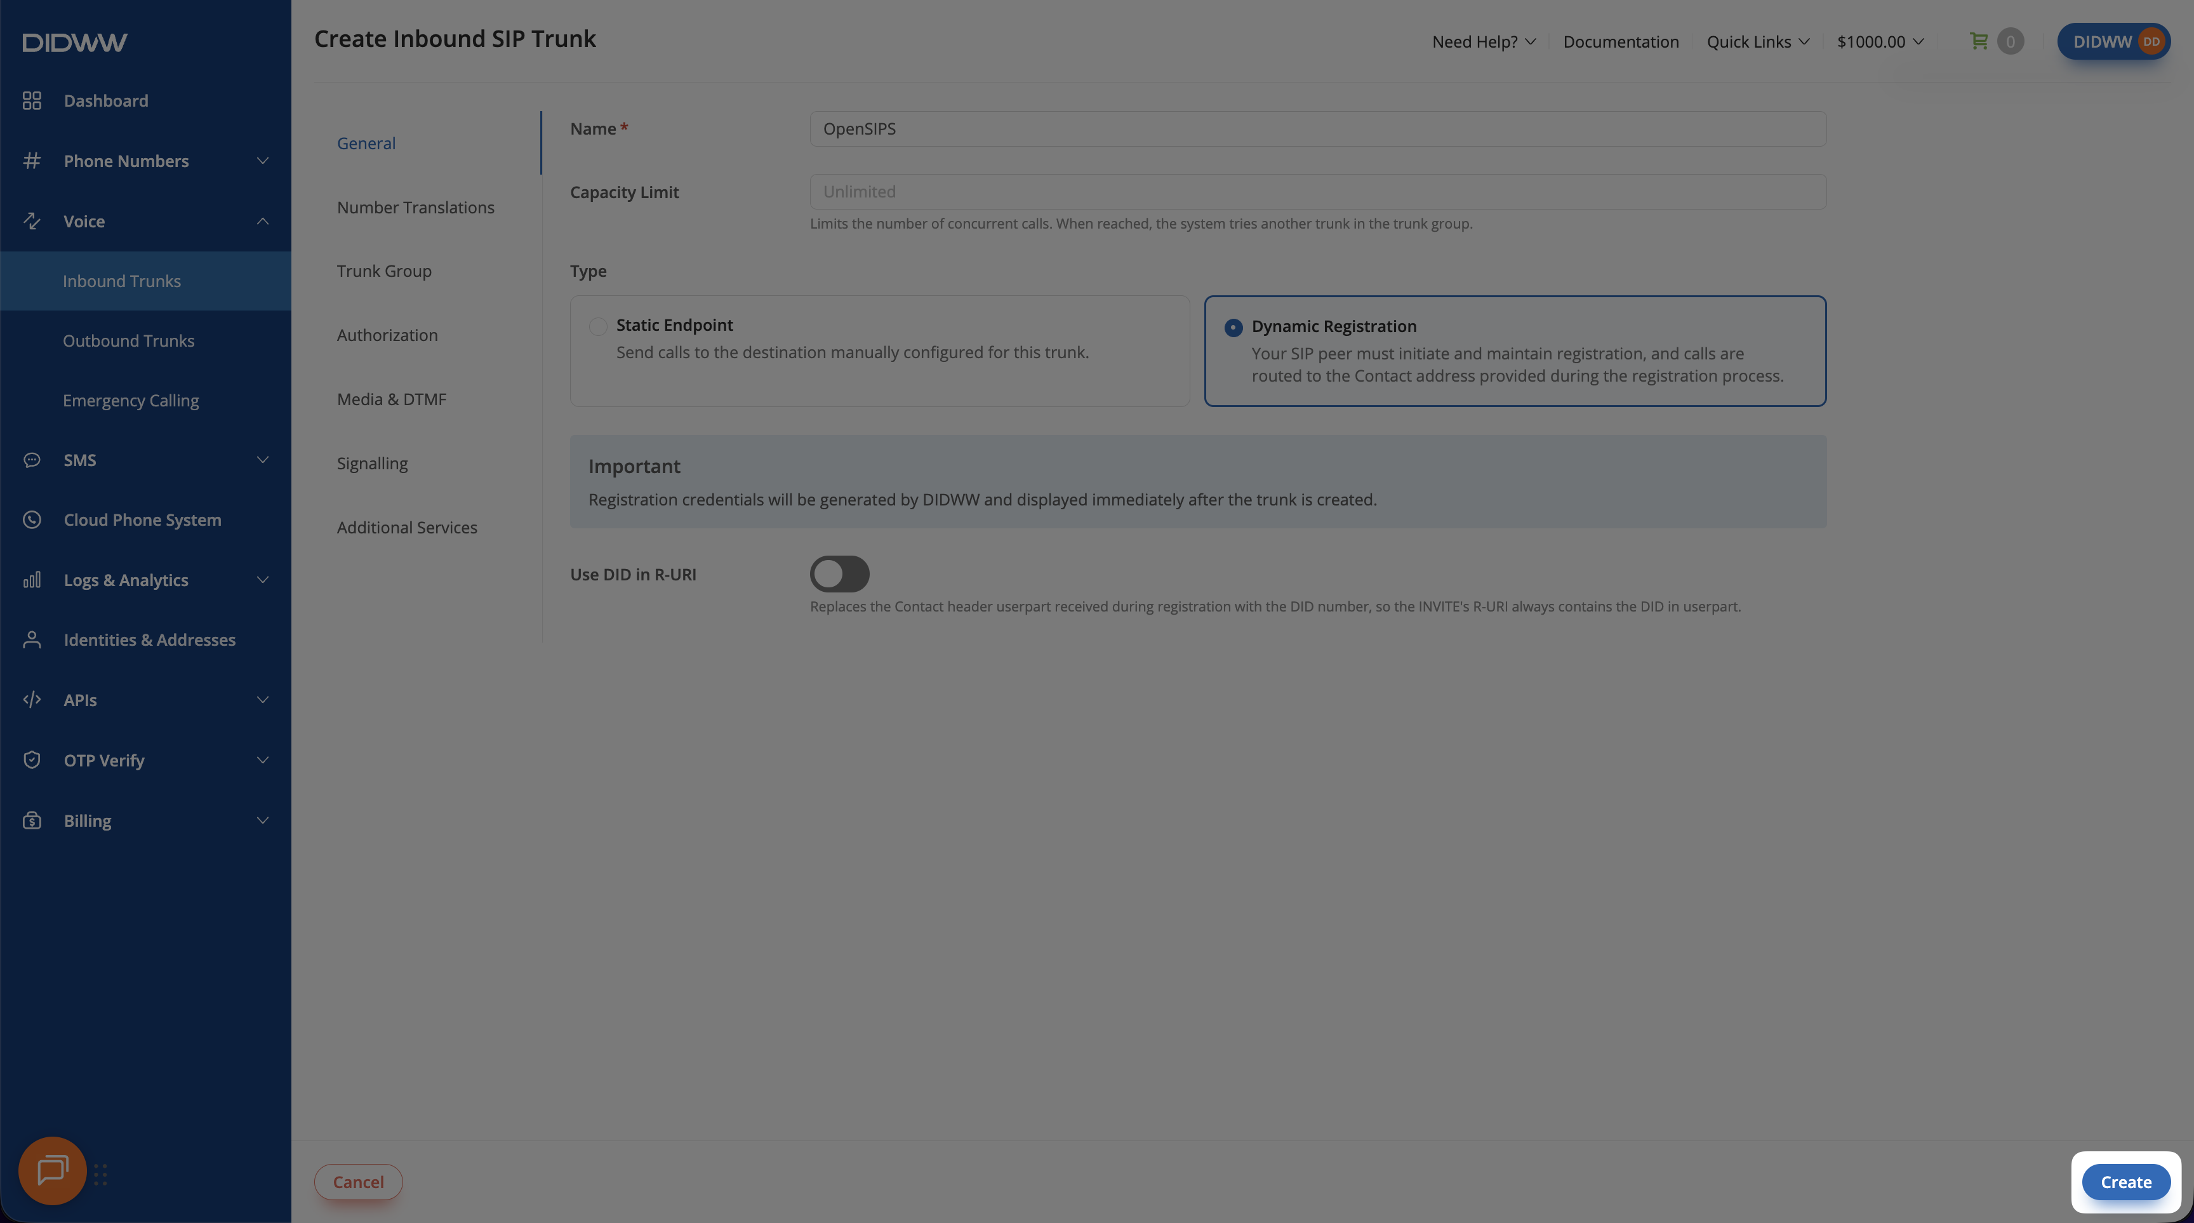Click the Dashboard grid icon

click(32, 100)
